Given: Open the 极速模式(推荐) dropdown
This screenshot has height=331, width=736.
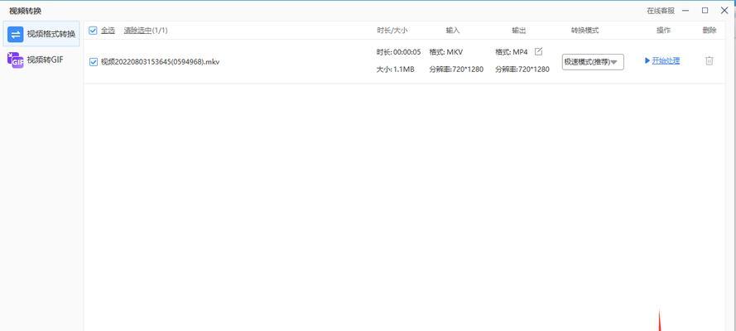Looking at the screenshot, I should pyautogui.click(x=593, y=62).
